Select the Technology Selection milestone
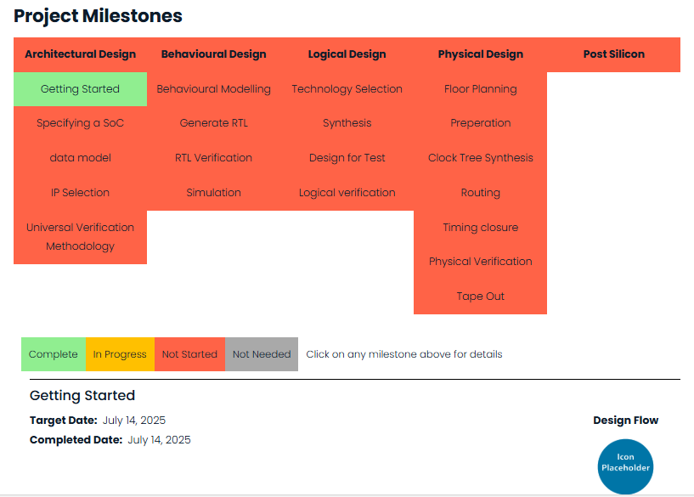This screenshot has height=497, width=694. point(347,88)
